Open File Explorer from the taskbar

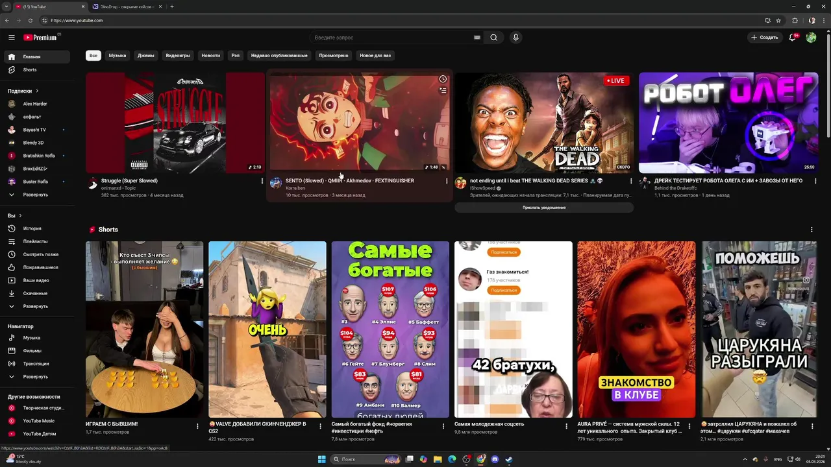click(438, 459)
